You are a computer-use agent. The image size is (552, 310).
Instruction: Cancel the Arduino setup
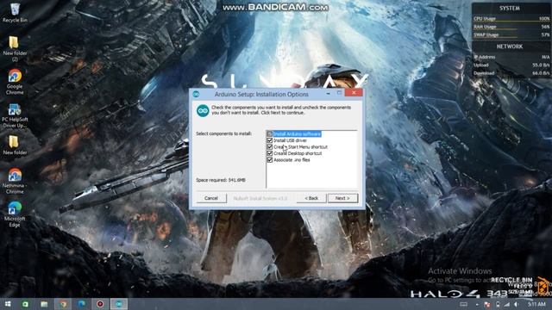point(211,198)
